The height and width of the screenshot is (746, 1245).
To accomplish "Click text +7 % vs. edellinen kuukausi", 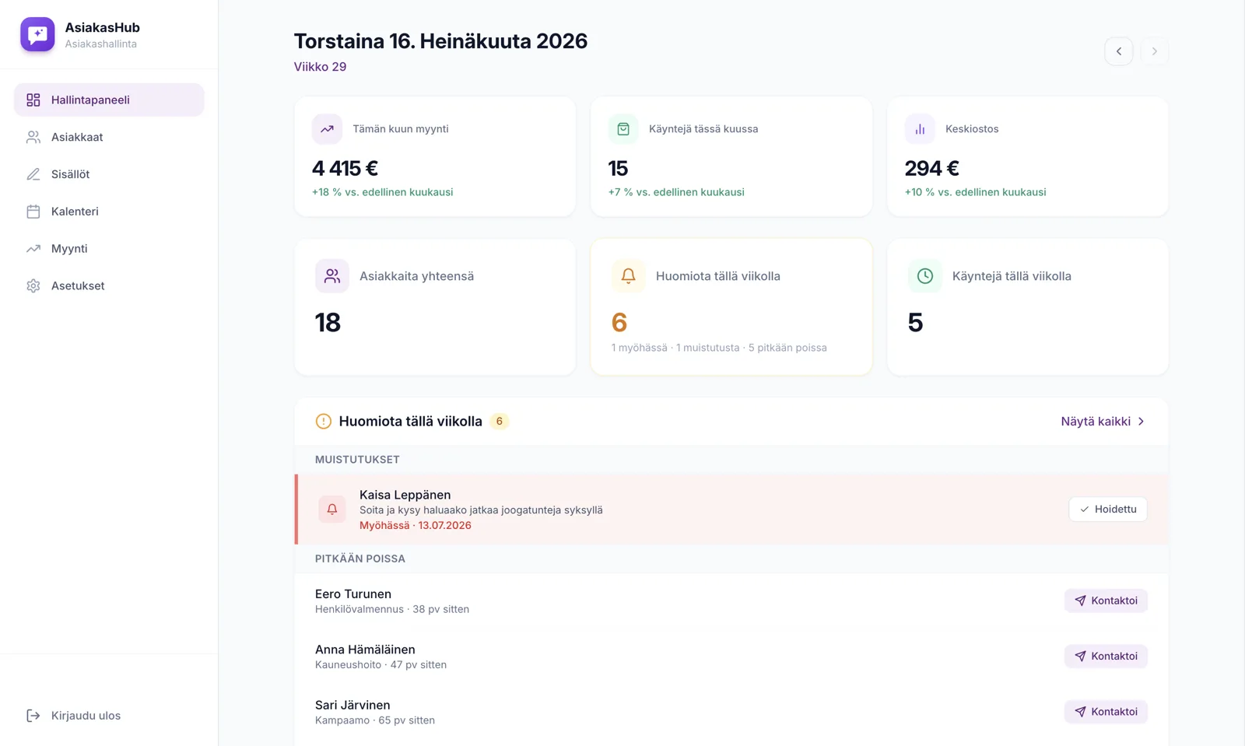I will pyautogui.click(x=676, y=192).
